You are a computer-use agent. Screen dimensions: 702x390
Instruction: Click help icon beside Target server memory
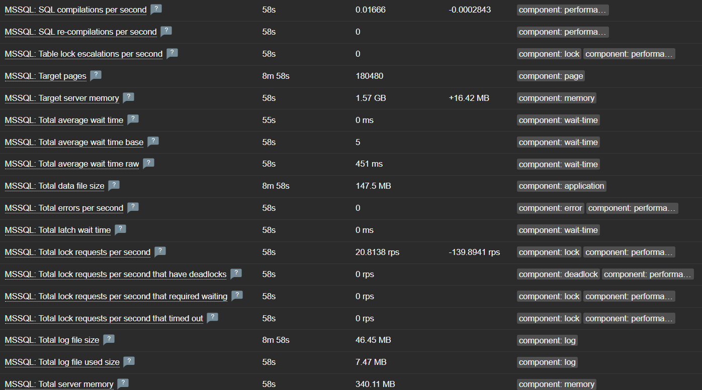click(x=129, y=97)
